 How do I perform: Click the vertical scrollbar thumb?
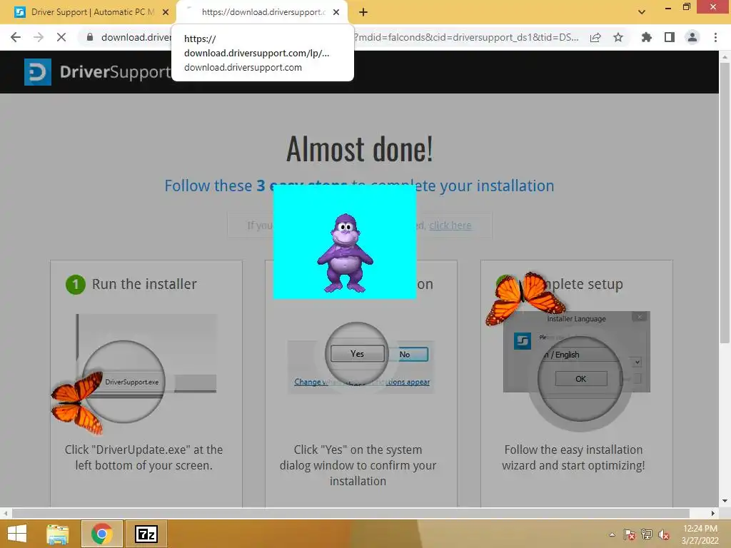pos(725,203)
